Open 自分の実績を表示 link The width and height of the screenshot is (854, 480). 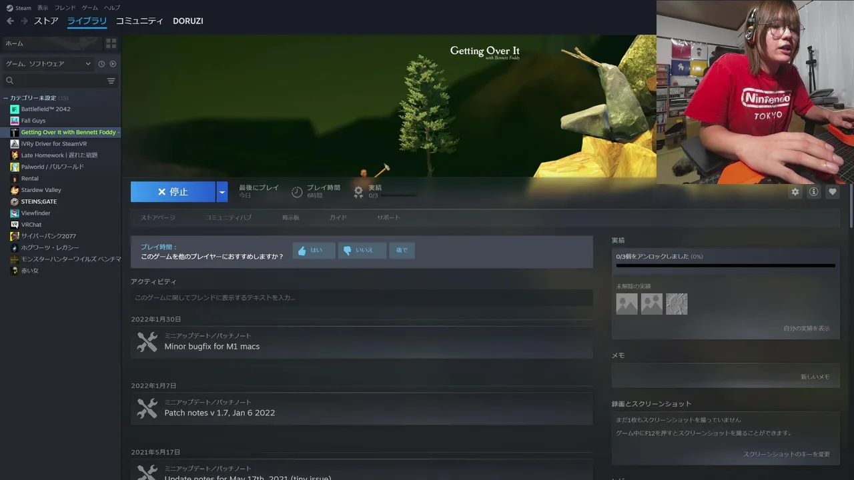[807, 329]
